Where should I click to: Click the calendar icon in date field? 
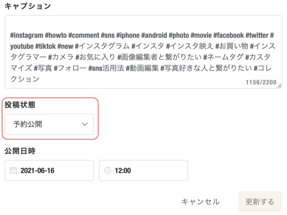(13, 170)
